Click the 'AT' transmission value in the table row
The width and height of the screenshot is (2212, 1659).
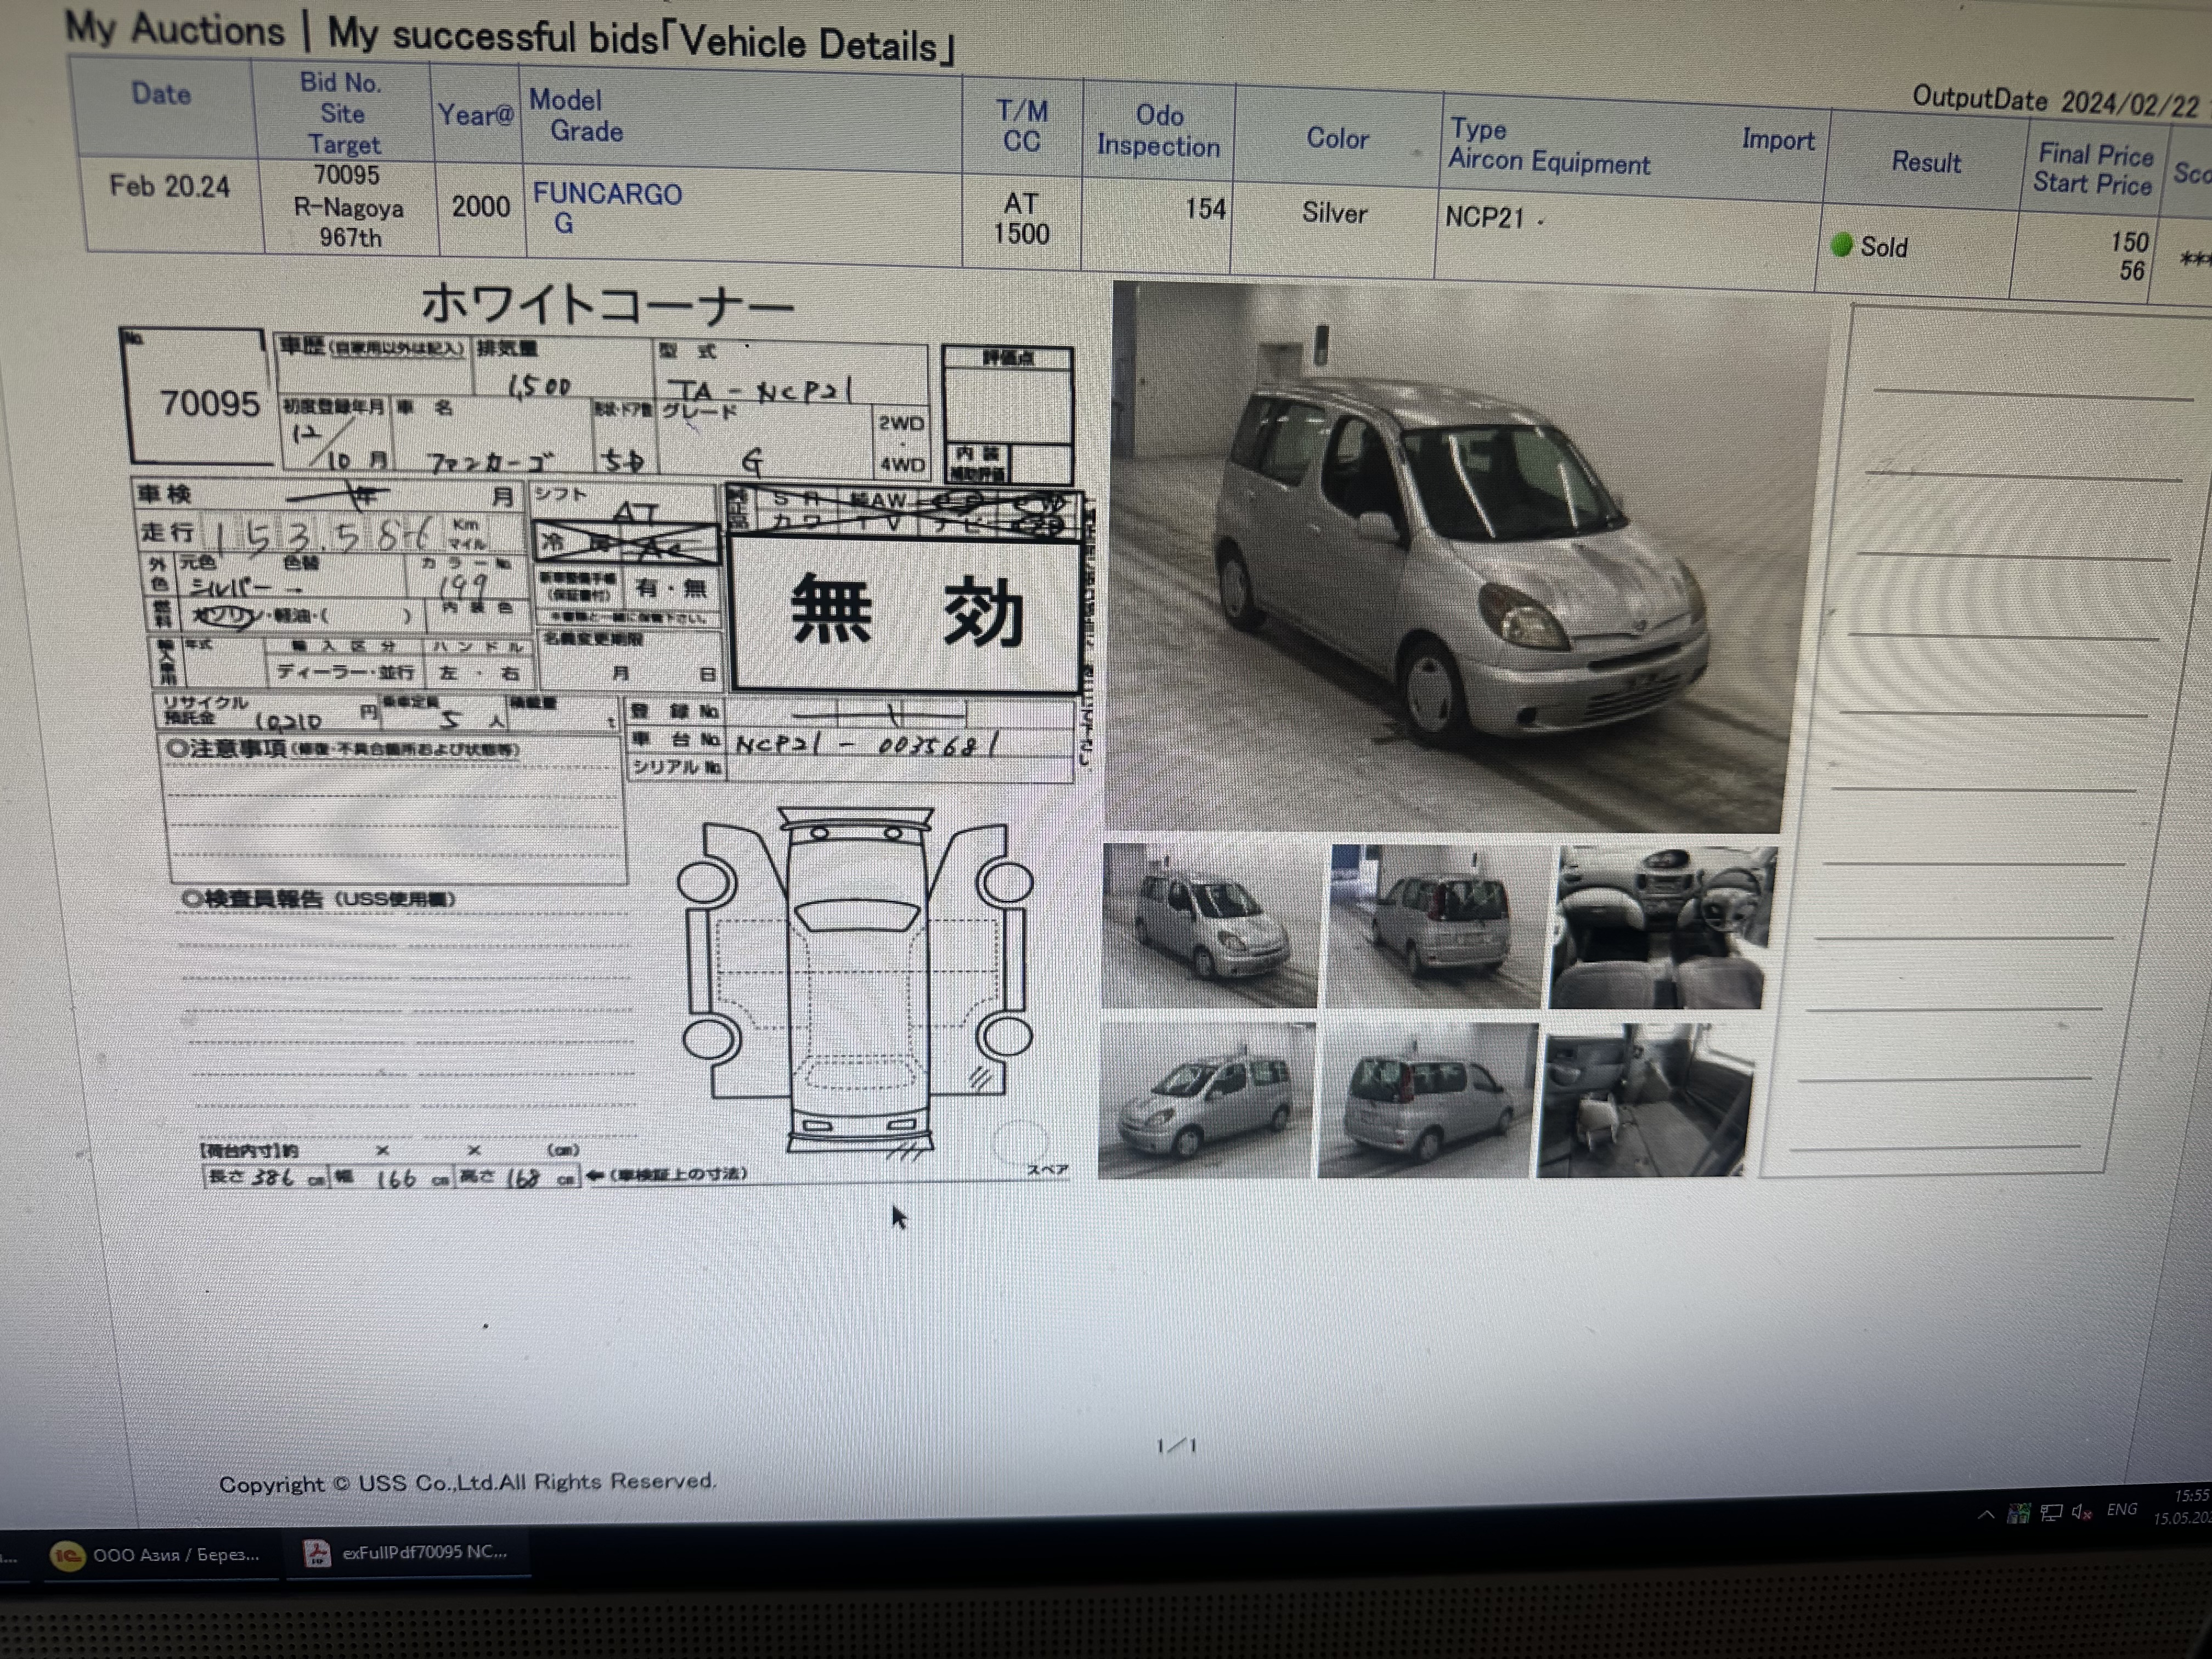(x=1020, y=203)
